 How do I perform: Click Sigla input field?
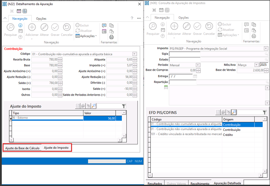coord(185,54)
